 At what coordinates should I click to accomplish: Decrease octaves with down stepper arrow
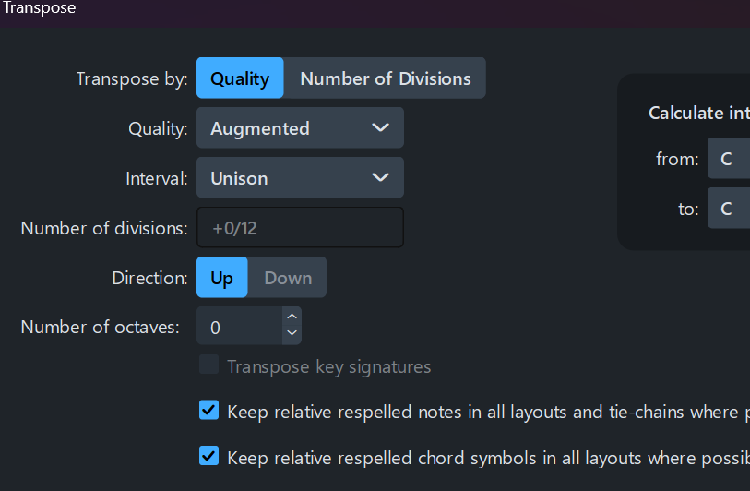click(292, 334)
